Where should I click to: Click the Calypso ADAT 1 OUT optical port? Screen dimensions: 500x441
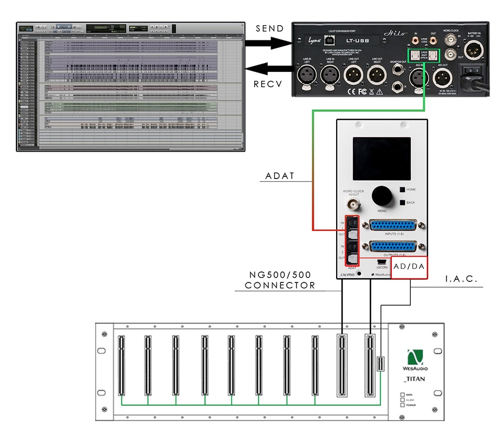352,235
